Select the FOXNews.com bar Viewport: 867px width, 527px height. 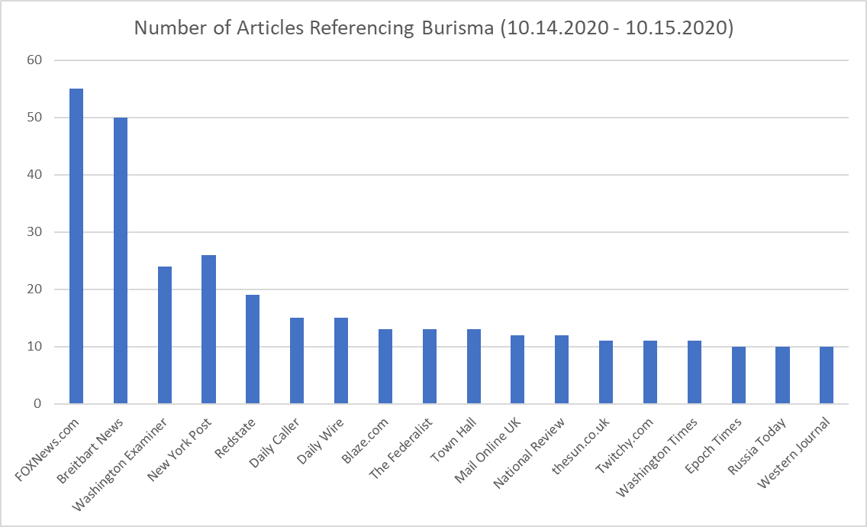[x=76, y=246]
